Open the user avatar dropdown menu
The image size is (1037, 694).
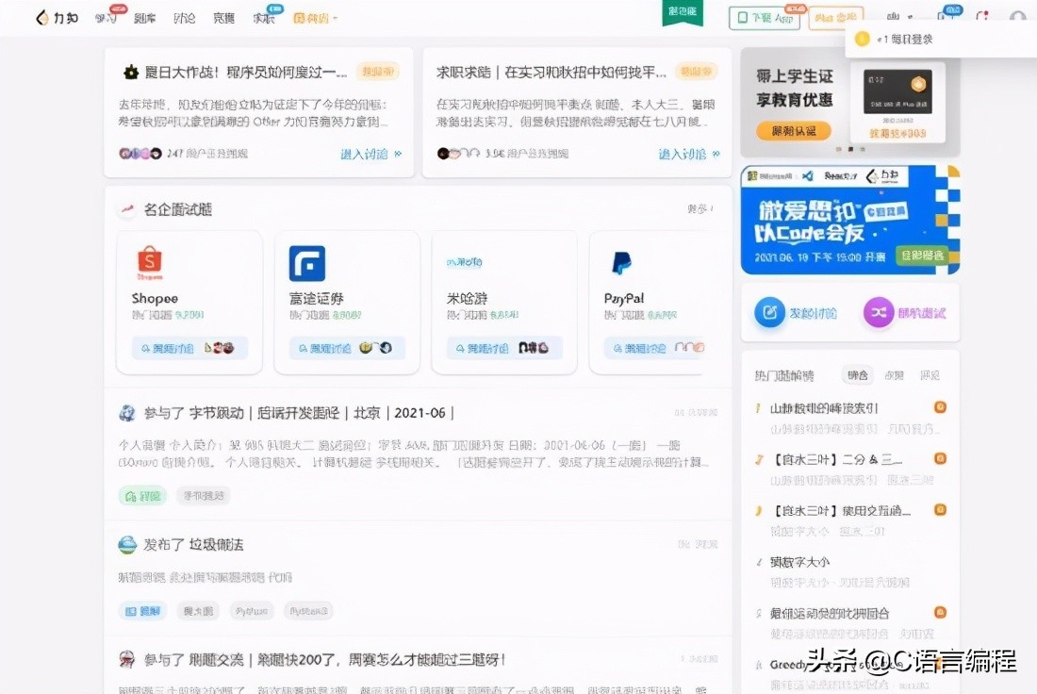pos(1018,17)
